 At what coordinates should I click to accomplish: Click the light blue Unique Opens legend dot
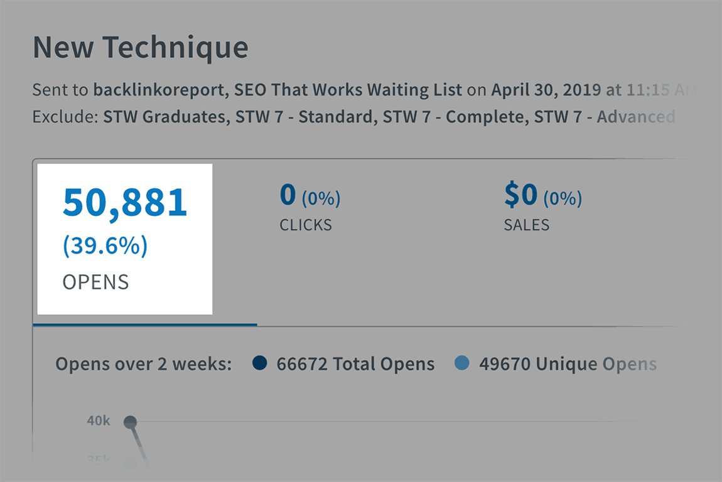(x=461, y=363)
